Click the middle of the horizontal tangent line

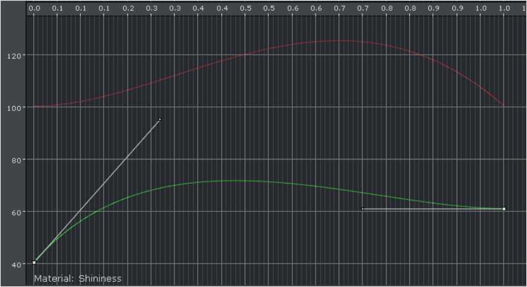[433, 209]
